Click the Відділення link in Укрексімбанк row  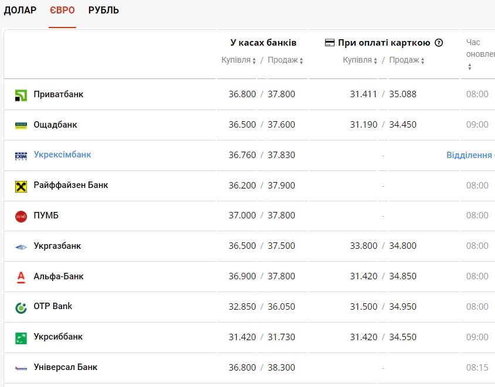pos(469,155)
